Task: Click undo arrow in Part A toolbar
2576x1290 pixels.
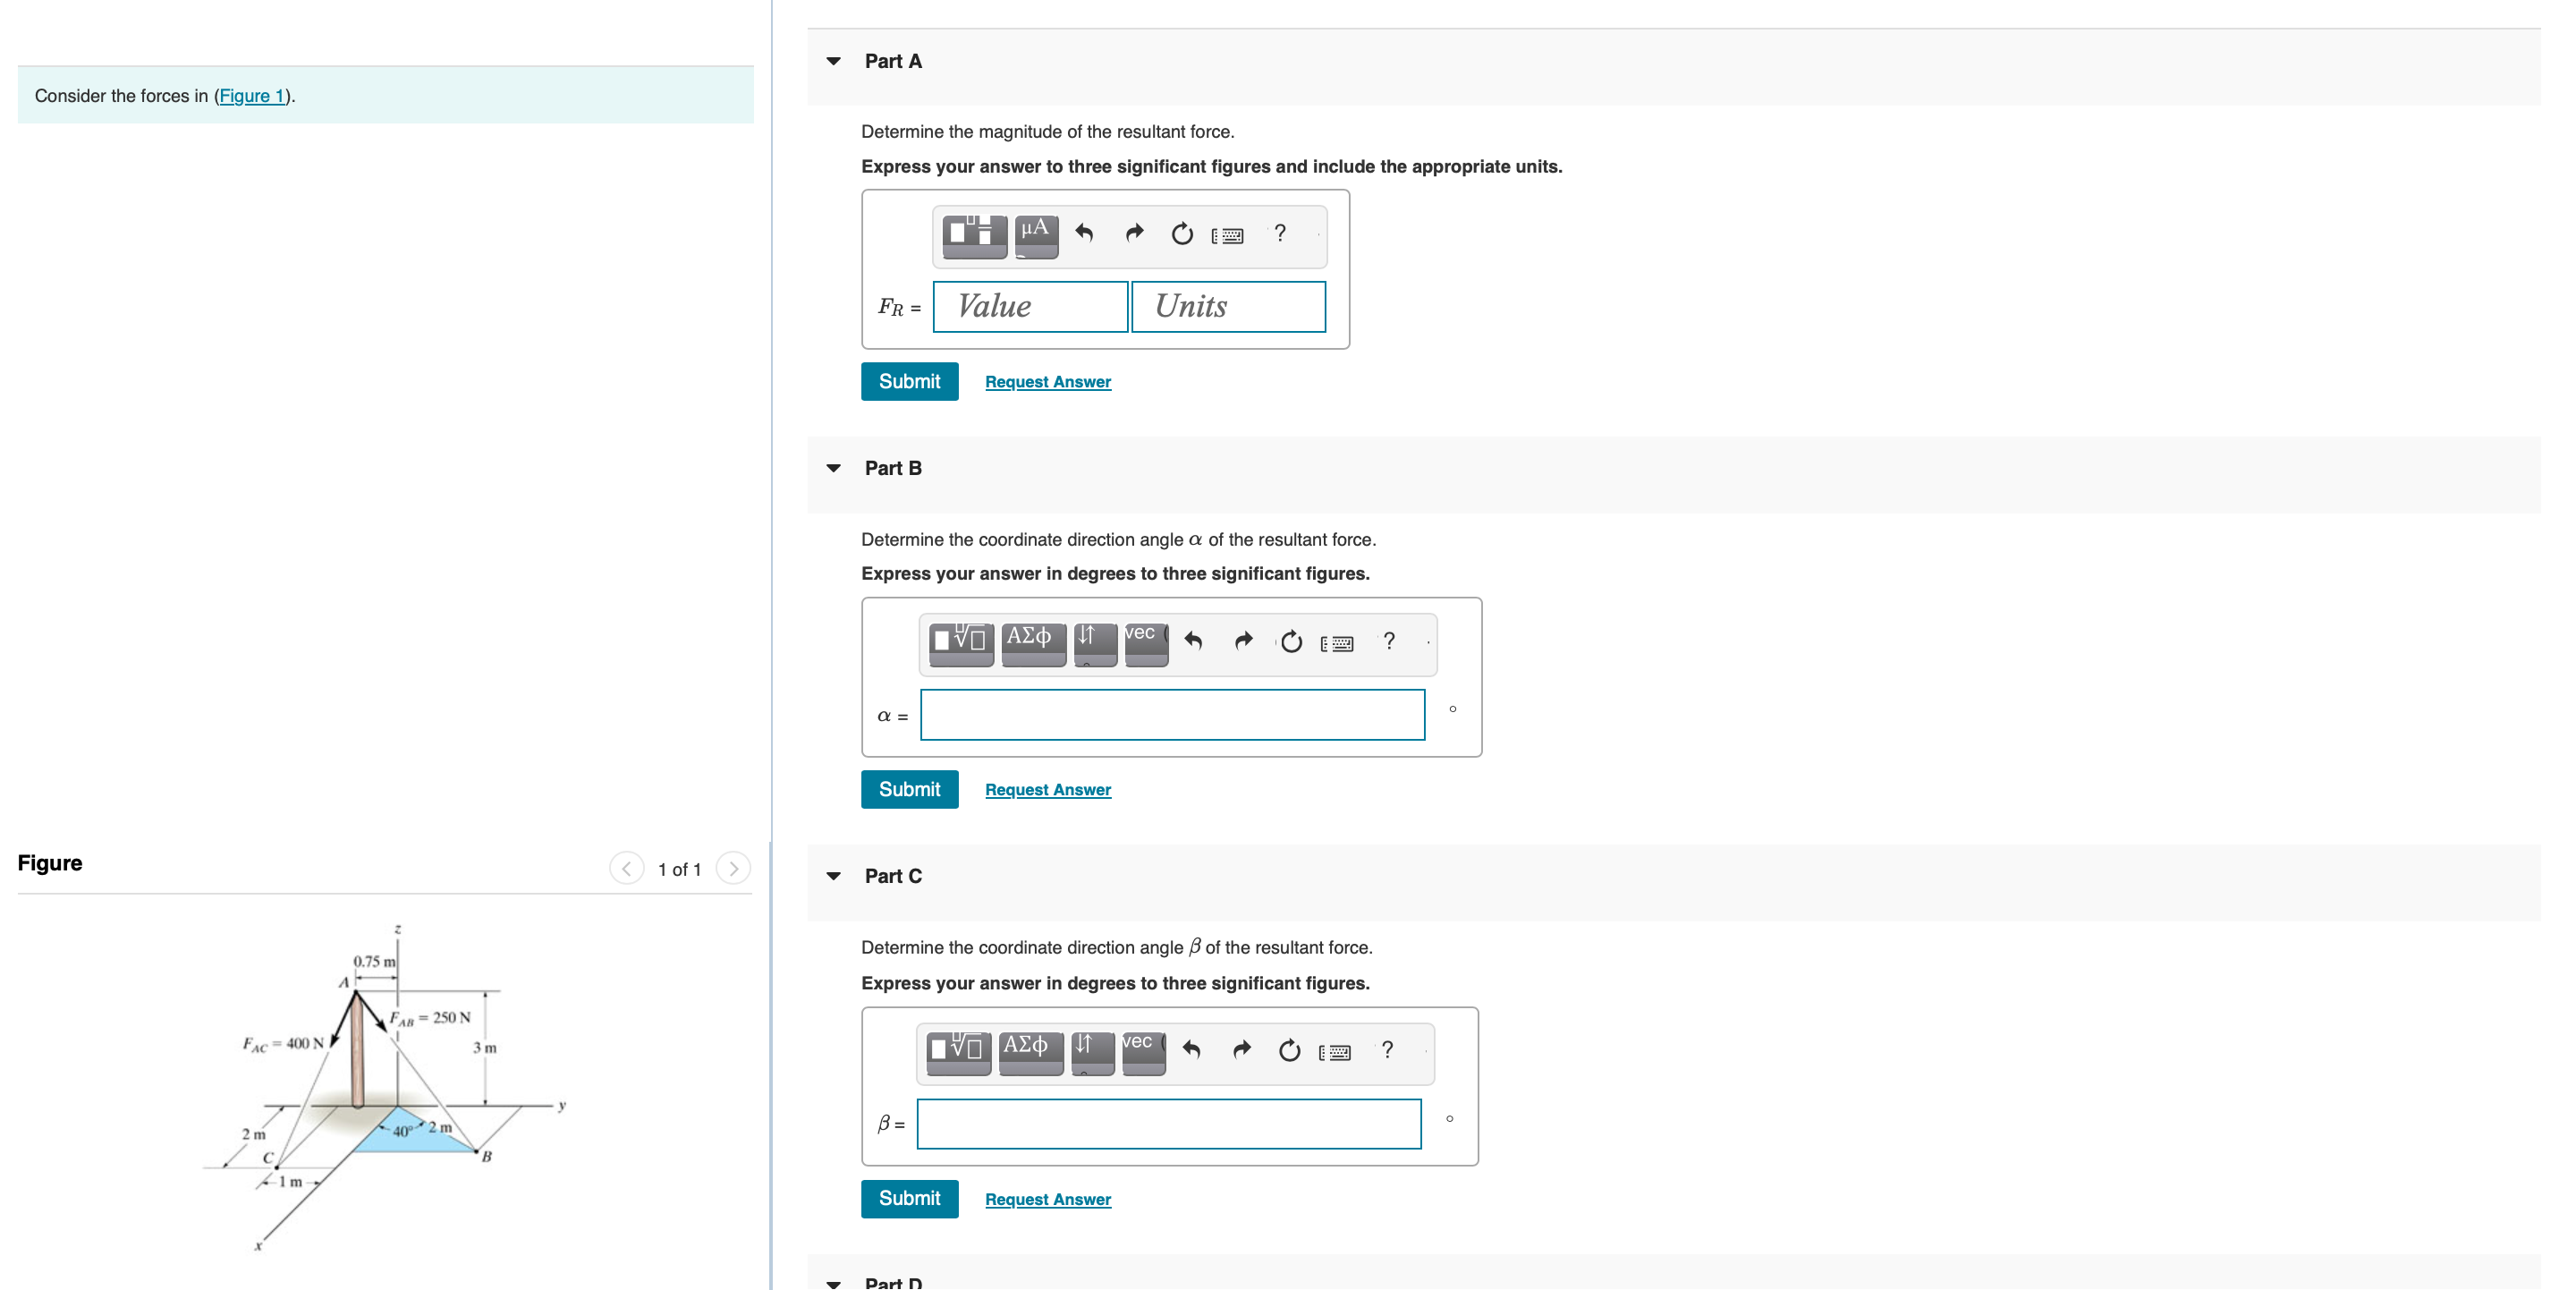Action: point(1084,234)
